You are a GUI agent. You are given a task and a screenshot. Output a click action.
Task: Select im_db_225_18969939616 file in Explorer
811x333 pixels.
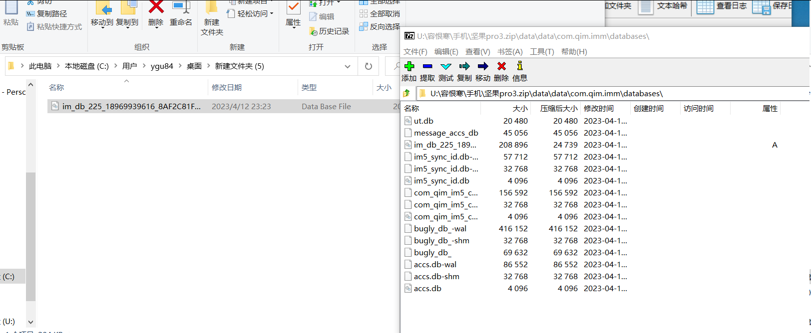click(x=223, y=106)
